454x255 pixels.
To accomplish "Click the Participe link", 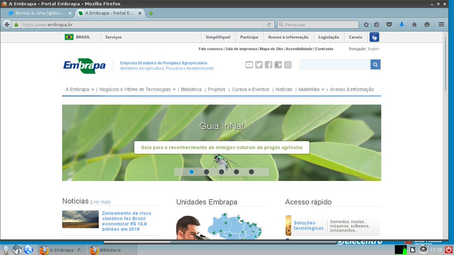I will click(x=249, y=37).
